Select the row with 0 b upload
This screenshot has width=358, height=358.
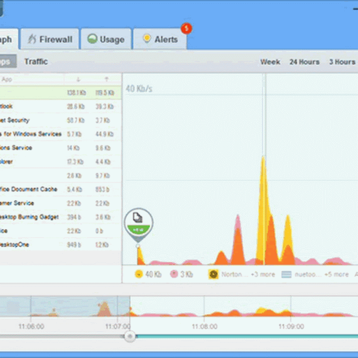60,231
